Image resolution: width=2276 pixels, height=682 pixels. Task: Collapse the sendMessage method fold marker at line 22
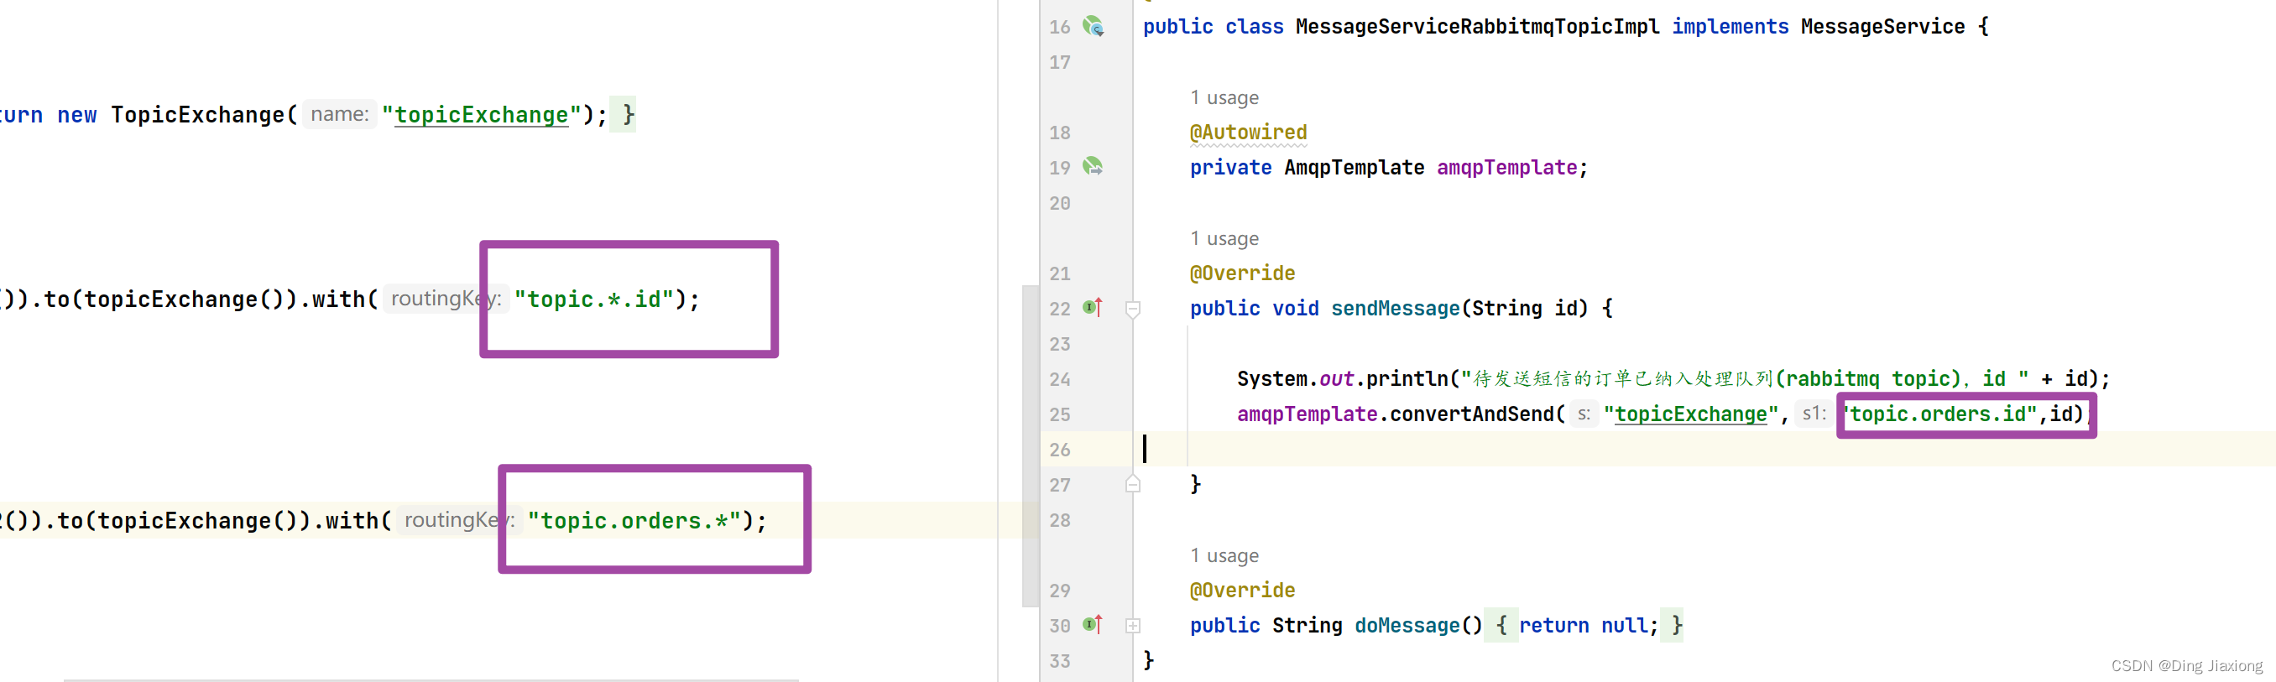coord(1133,309)
